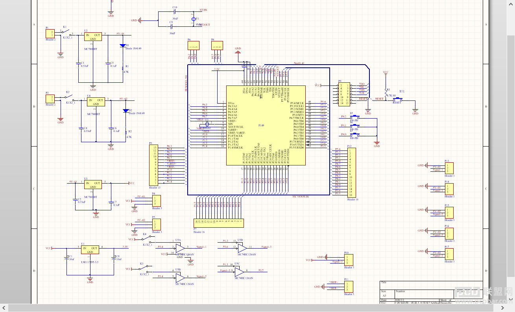Select the U1 LM1117DT-3.3 regulator symbol
515x312 pixels.
click(x=90, y=250)
